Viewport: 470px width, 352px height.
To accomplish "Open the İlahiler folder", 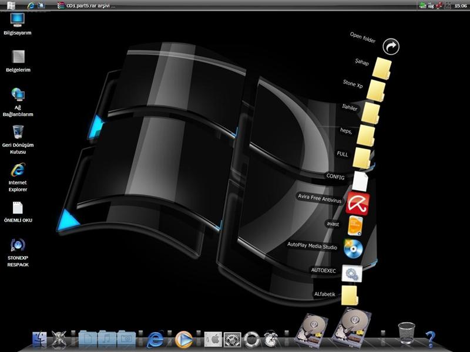I will tap(371, 113).
